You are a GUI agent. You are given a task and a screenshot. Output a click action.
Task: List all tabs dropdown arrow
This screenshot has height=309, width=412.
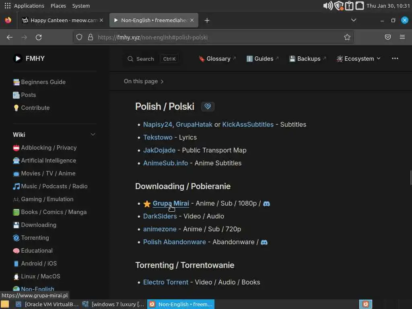(354, 20)
